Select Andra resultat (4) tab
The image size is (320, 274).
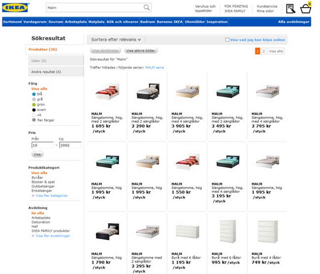tap(56, 72)
